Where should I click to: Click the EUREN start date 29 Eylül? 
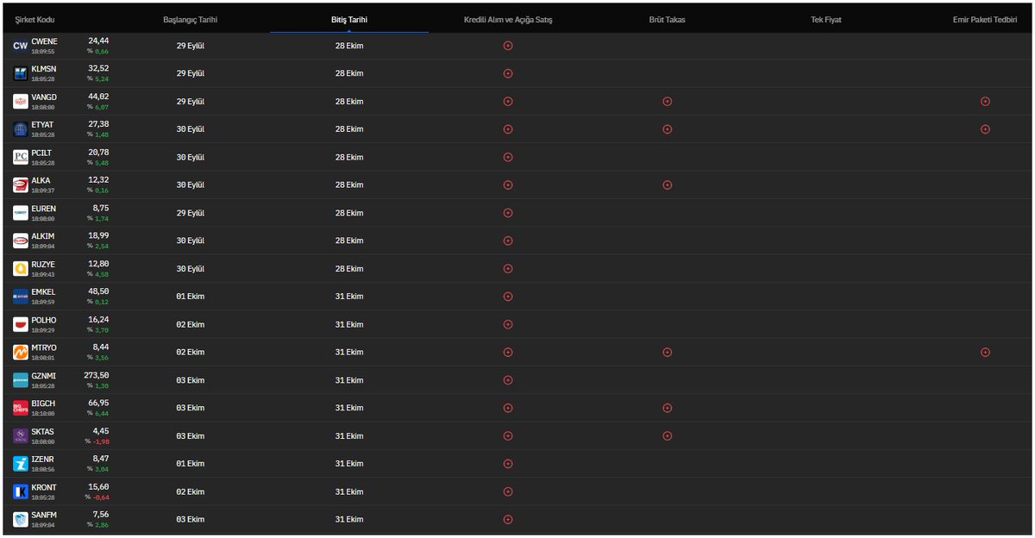(189, 213)
